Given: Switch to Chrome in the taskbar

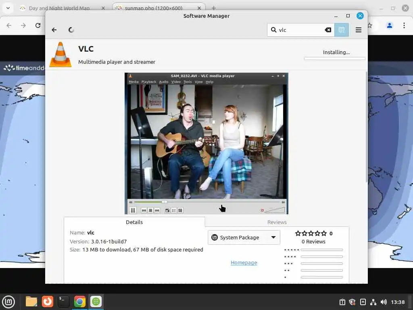Looking at the screenshot, I should [79, 302].
